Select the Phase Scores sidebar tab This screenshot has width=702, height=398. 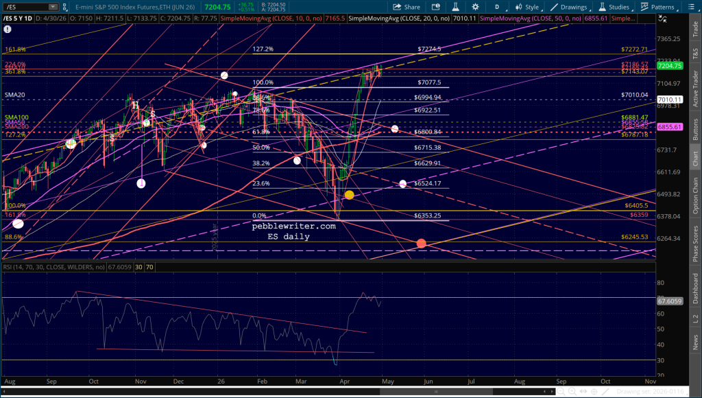[695, 244]
